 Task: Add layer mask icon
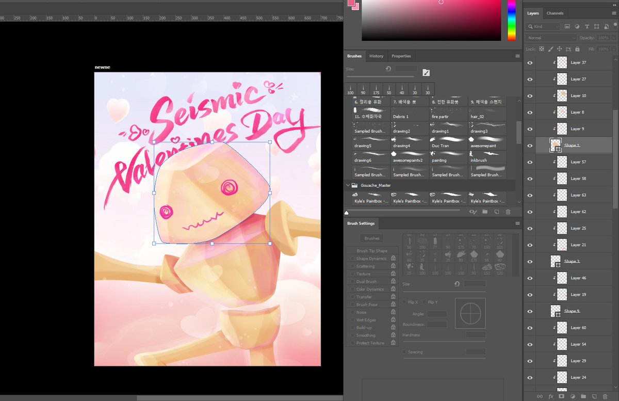(x=562, y=396)
